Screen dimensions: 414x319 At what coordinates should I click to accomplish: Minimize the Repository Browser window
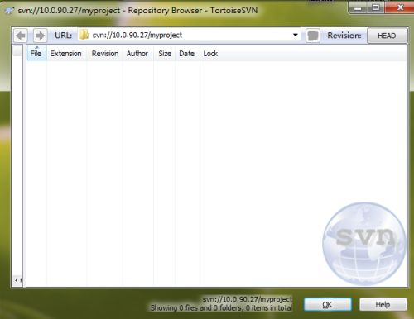point(358,7)
